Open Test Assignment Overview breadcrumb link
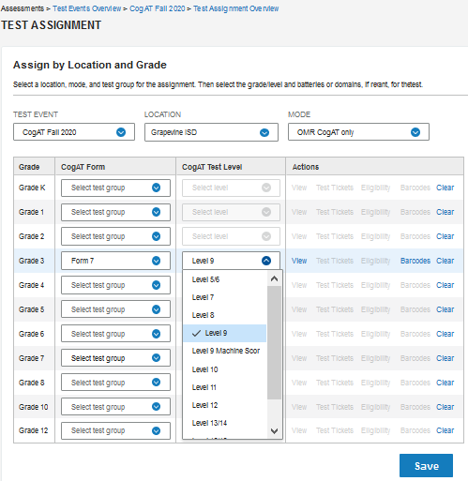Viewport: 468px width, 481px height. 235,8
